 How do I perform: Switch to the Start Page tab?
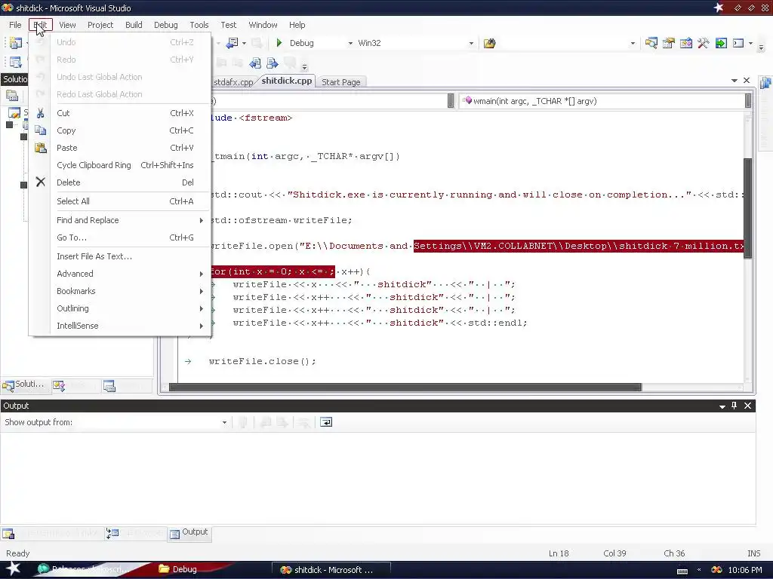click(341, 82)
